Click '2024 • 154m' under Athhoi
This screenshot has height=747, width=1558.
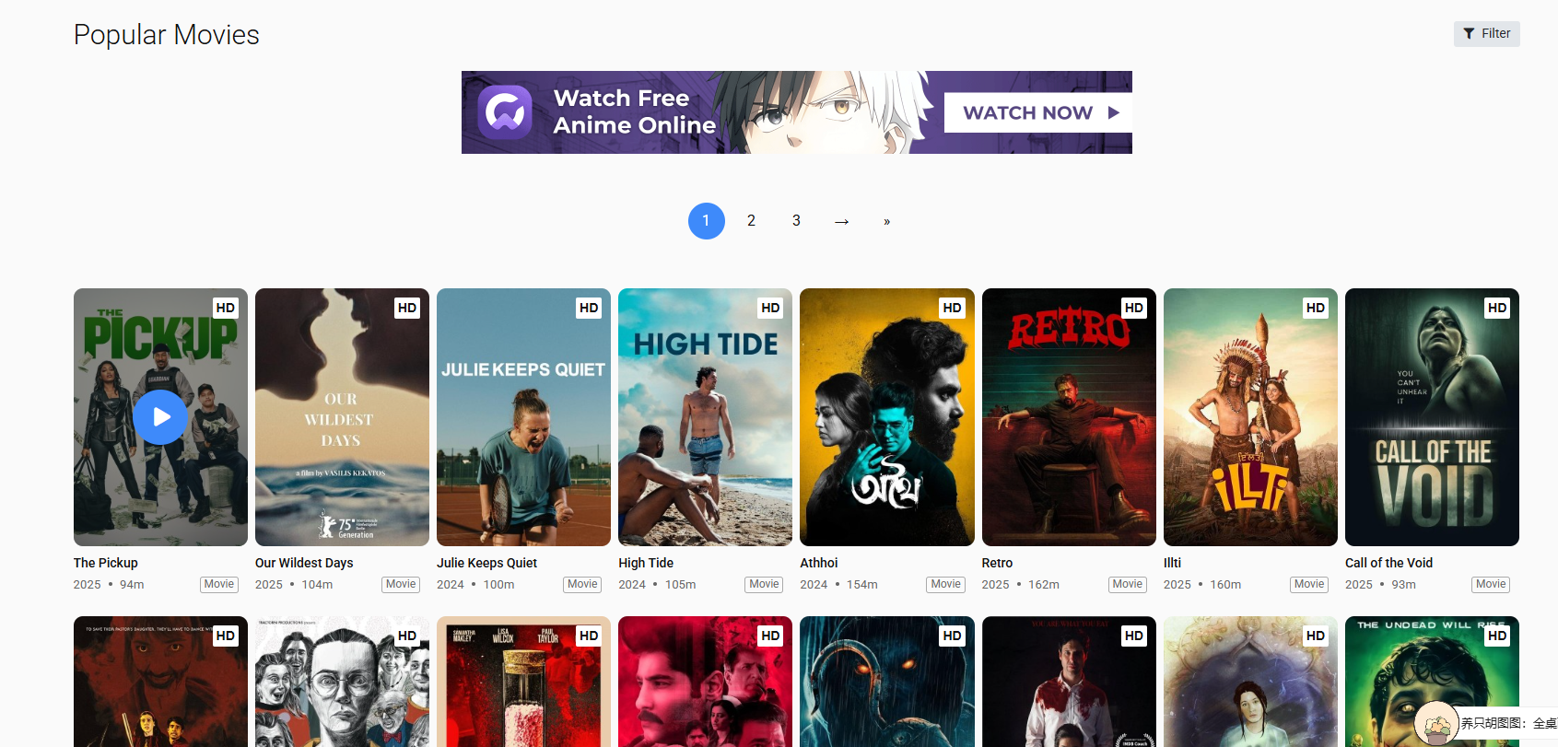(x=838, y=585)
